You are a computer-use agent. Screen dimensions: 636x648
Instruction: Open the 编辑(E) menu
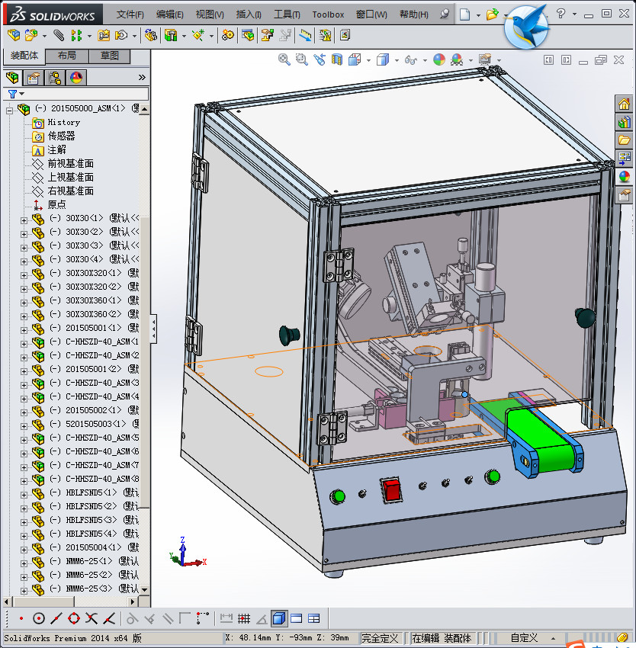(x=169, y=14)
